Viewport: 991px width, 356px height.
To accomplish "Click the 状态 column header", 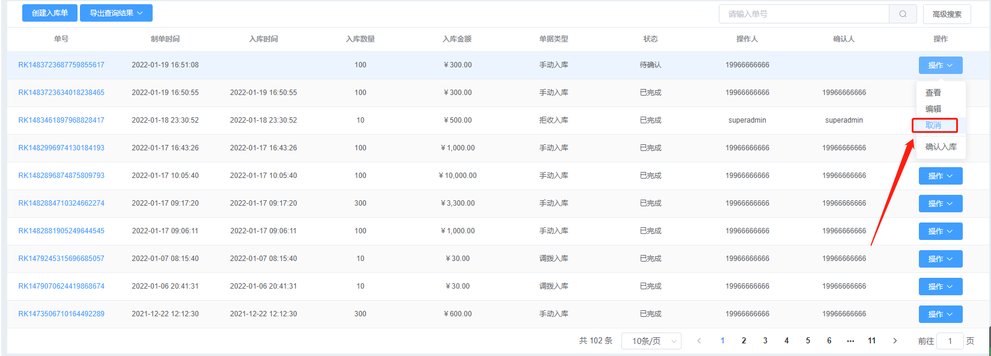I will (x=651, y=39).
